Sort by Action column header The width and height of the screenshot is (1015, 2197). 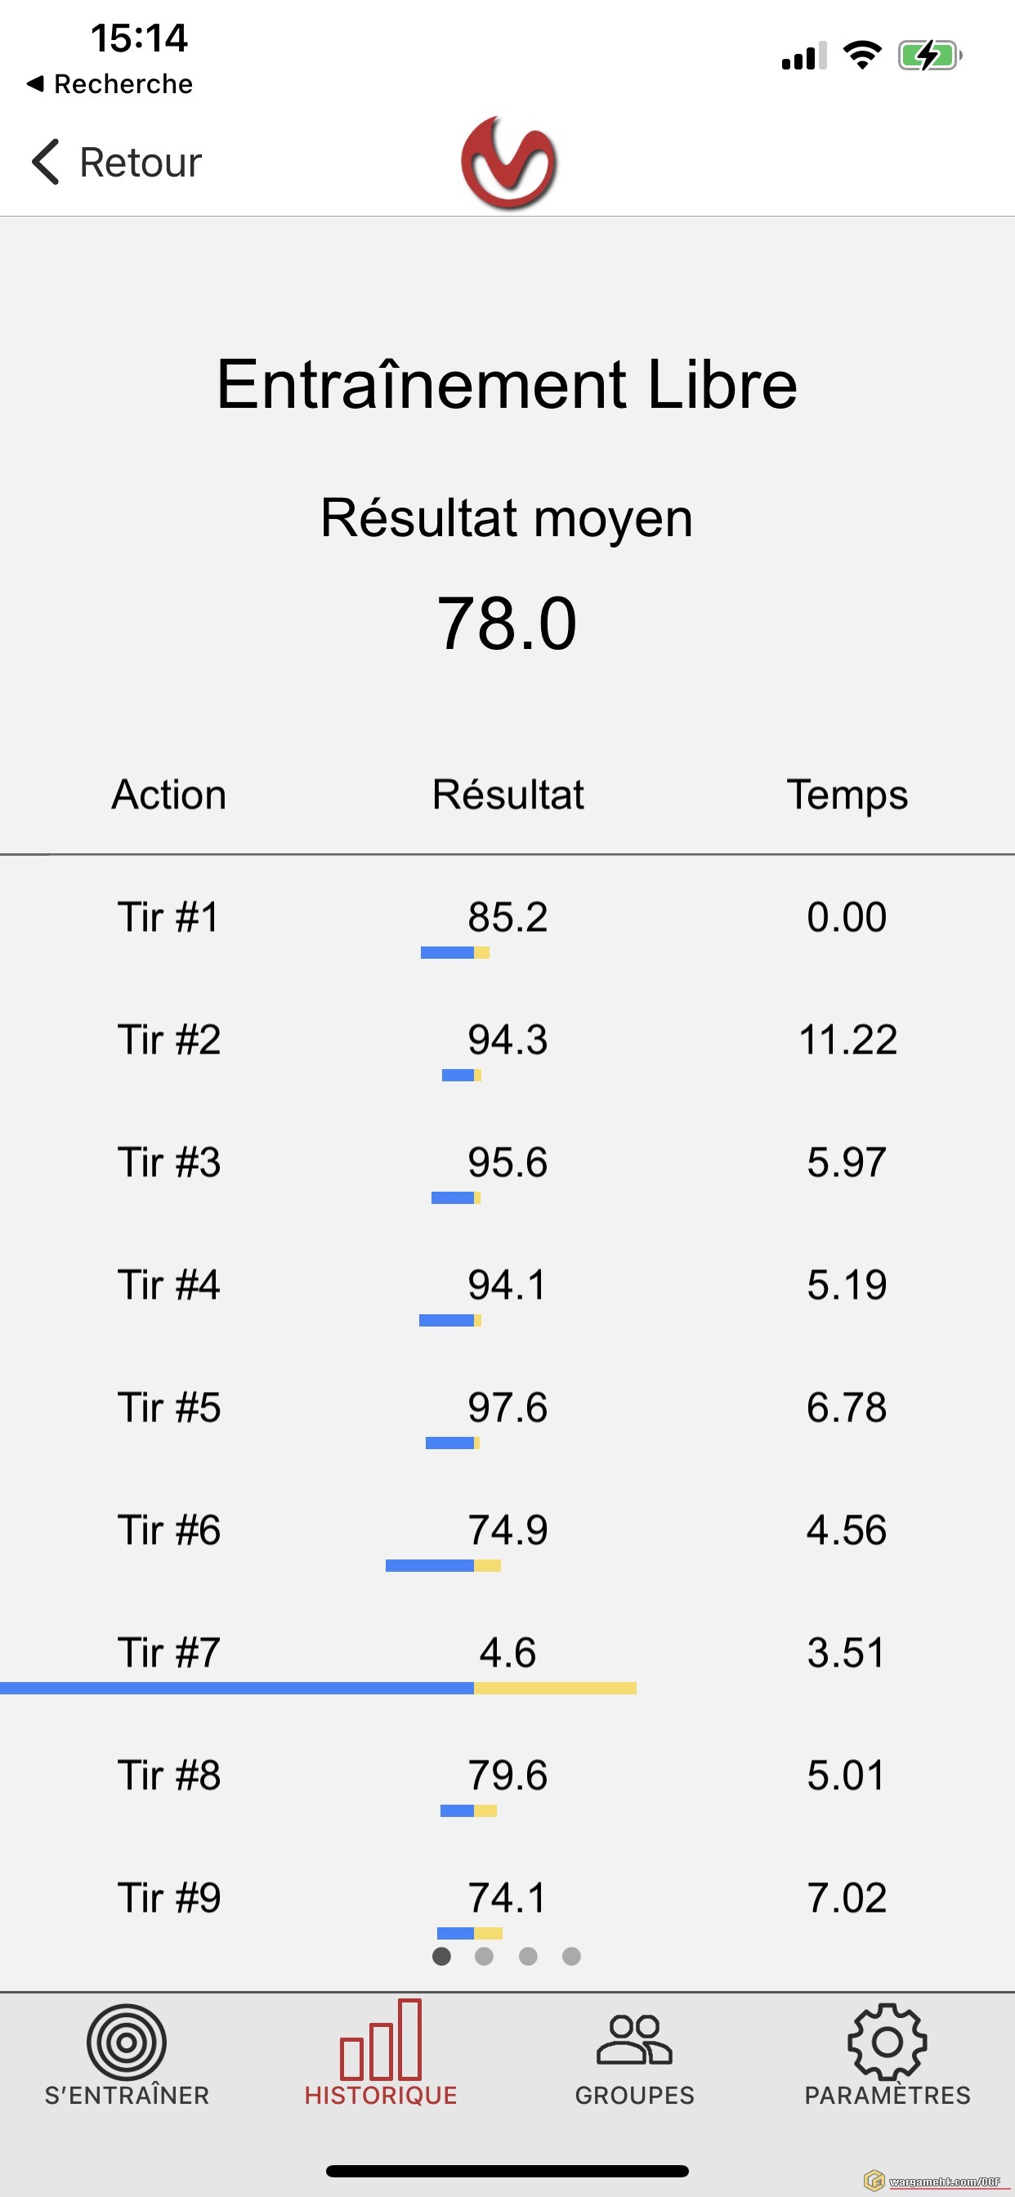tap(169, 794)
